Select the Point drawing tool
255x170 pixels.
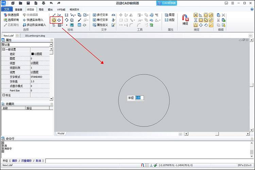click(x=67, y=25)
